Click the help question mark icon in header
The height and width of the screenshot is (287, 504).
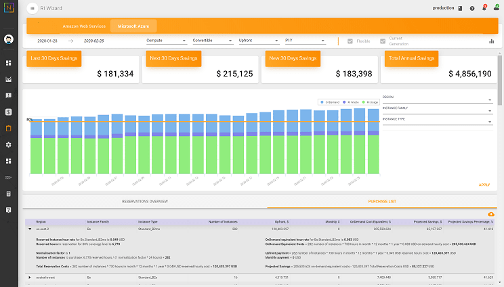(472, 8)
